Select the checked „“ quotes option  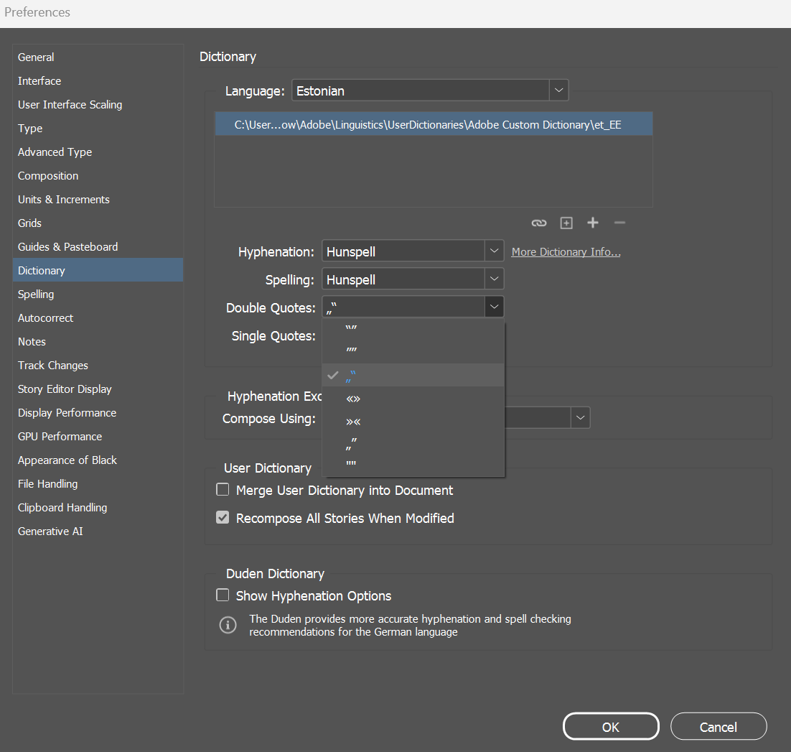(x=413, y=375)
